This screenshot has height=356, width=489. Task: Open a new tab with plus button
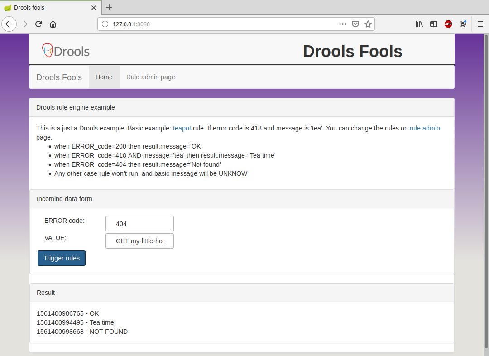109,8
